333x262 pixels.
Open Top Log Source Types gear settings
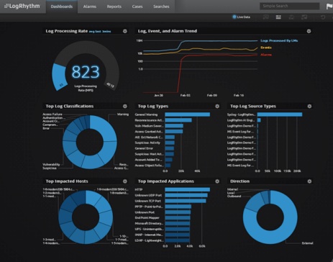[309, 106]
